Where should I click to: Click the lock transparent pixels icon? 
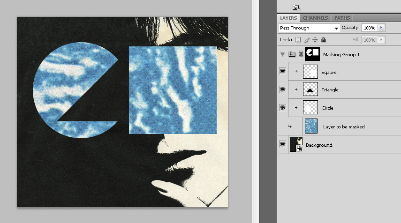(x=298, y=40)
